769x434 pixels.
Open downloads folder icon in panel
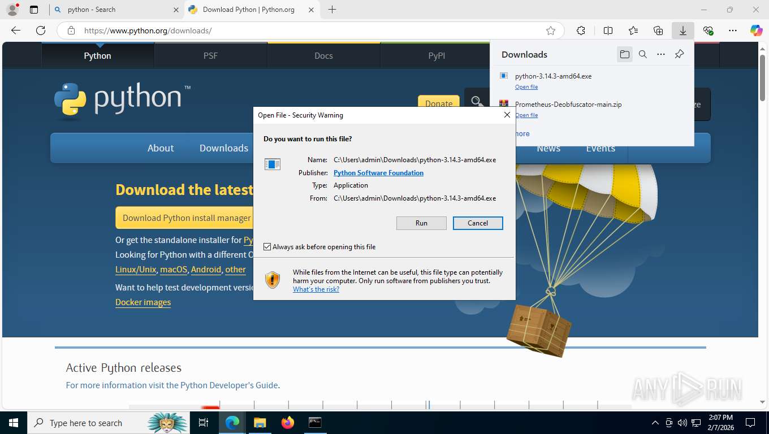tap(624, 54)
